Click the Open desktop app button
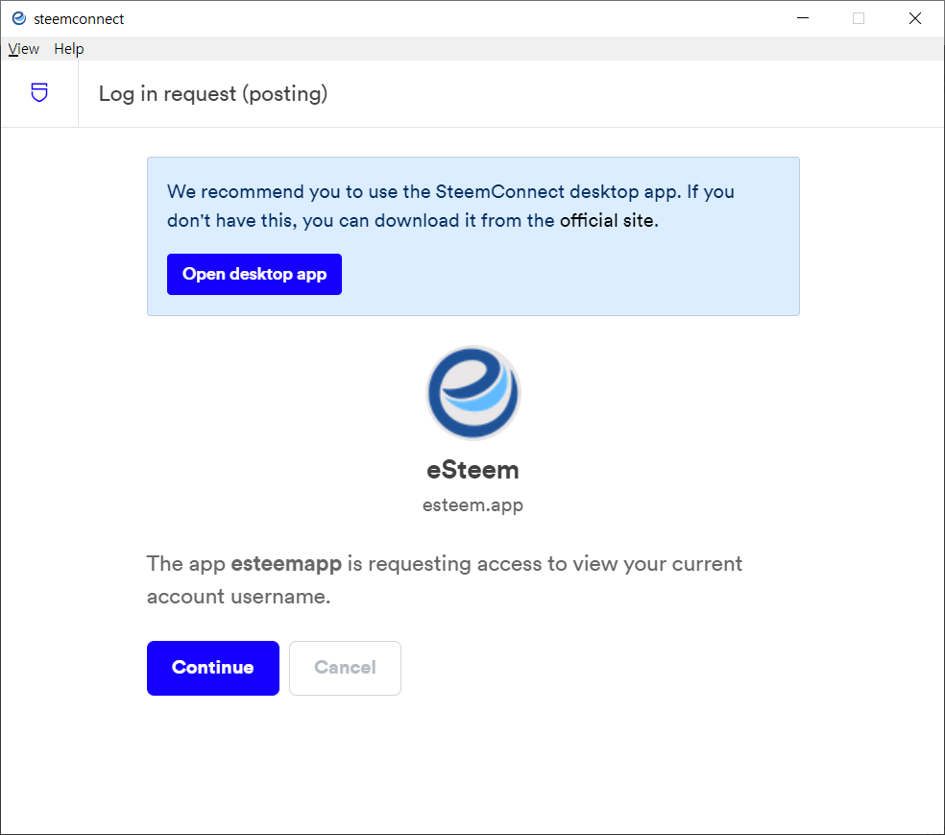945x835 pixels. (x=254, y=274)
